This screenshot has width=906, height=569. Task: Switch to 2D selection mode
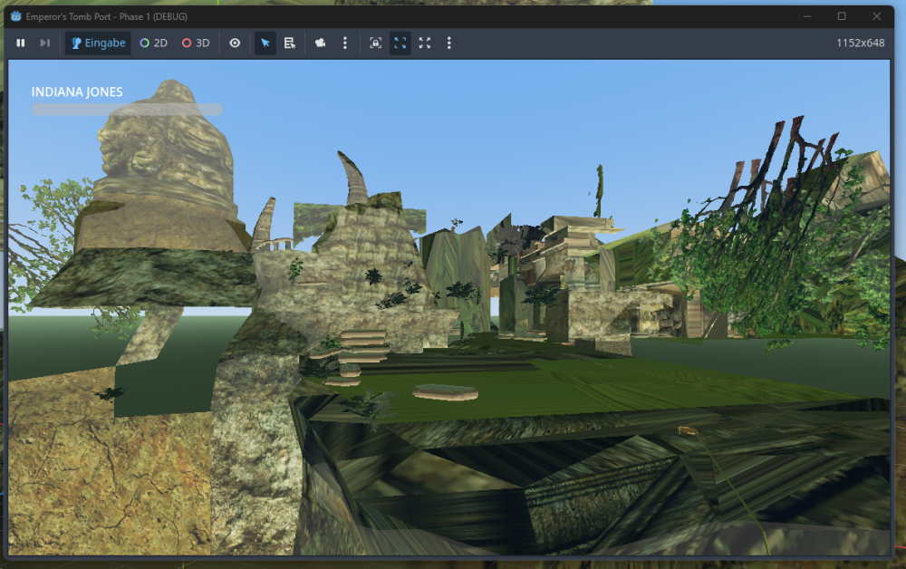coord(154,43)
